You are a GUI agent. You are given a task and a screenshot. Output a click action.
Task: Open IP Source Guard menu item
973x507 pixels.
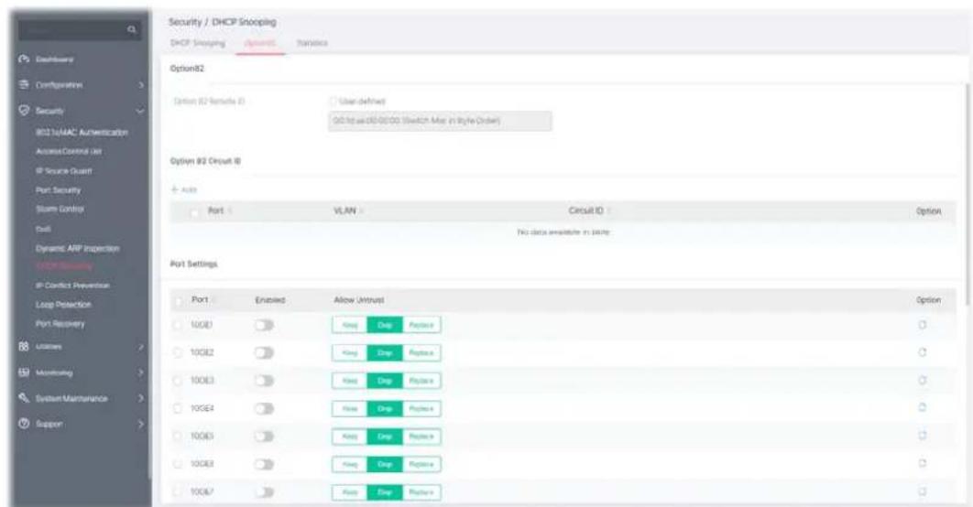pyautogui.click(x=64, y=170)
